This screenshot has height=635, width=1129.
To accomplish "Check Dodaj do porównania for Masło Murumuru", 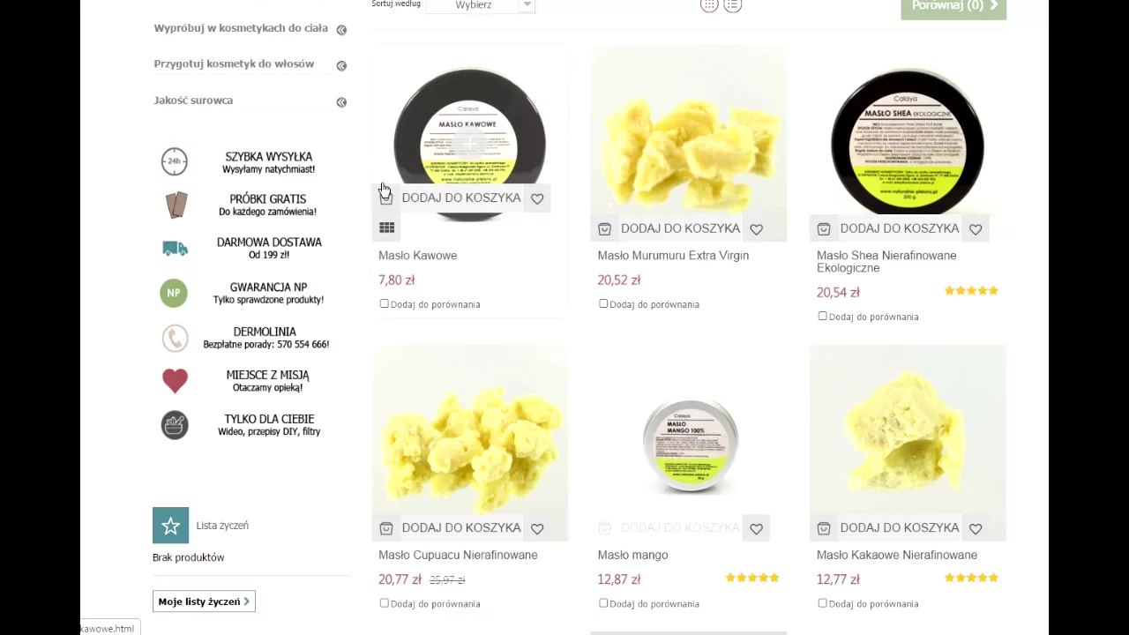I will 603,303.
